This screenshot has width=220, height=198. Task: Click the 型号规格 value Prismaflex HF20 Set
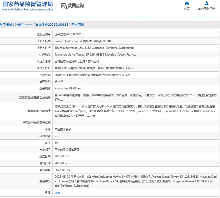[x=68, y=88]
